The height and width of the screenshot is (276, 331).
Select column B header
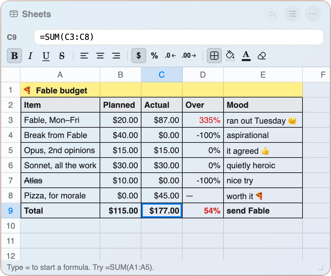(x=121, y=75)
